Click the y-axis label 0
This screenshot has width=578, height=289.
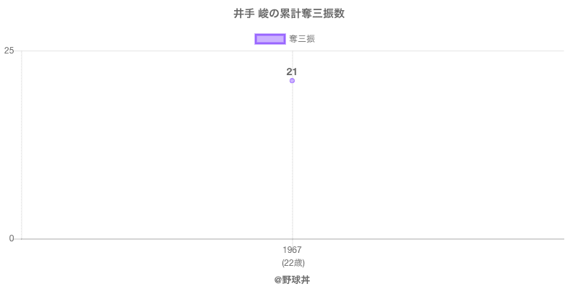[x=11, y=238]
